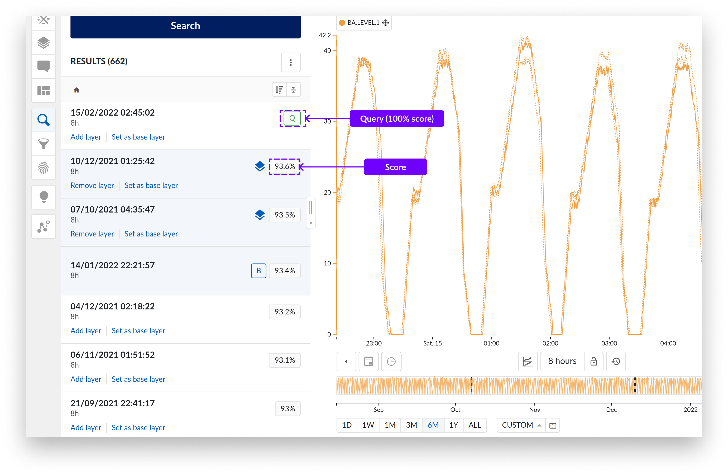
Task: Toggle base layer B badge on 14/01/2022
Action: pos(258,271)
